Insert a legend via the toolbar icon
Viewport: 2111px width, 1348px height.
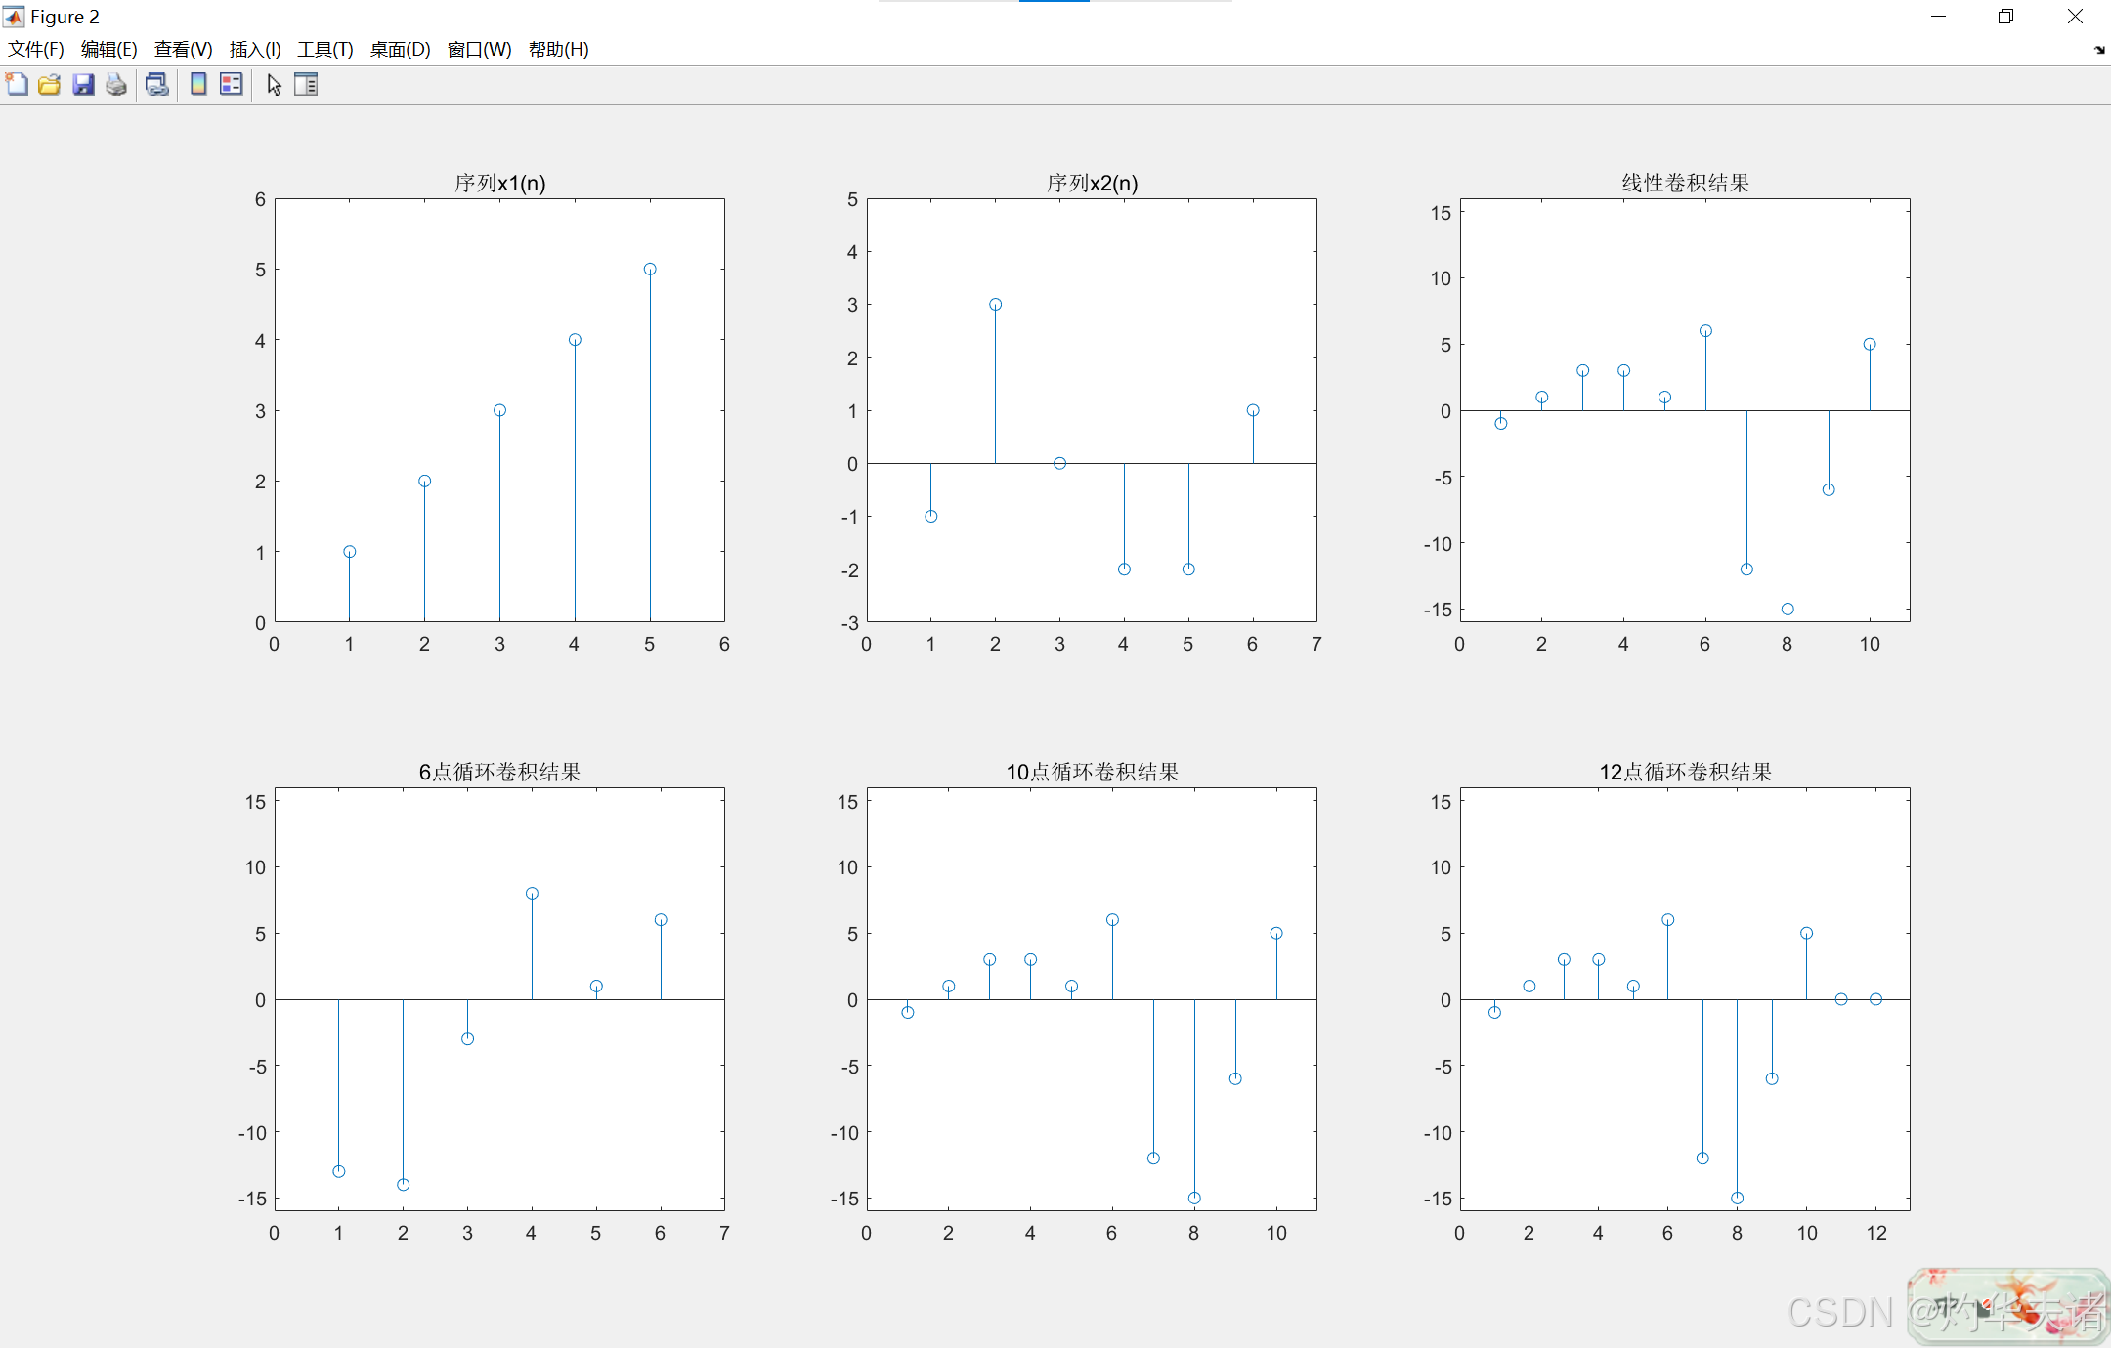pyautogui.click(x=232, y=85)
